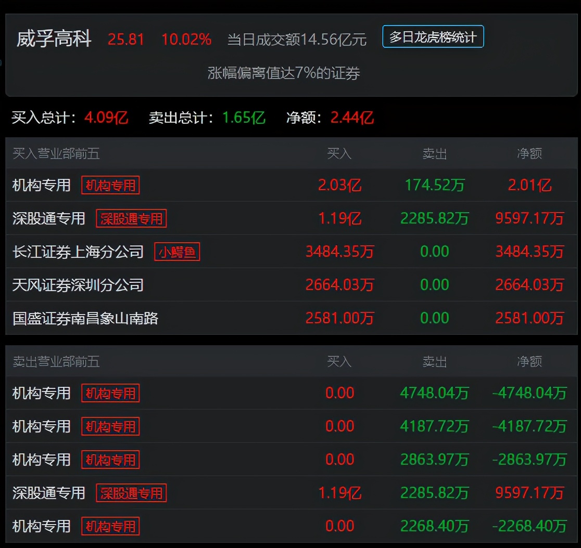Click 0.00 sell amount for 长江证券上海分公司
Screen dimensions: 581x548
(435, 252)
